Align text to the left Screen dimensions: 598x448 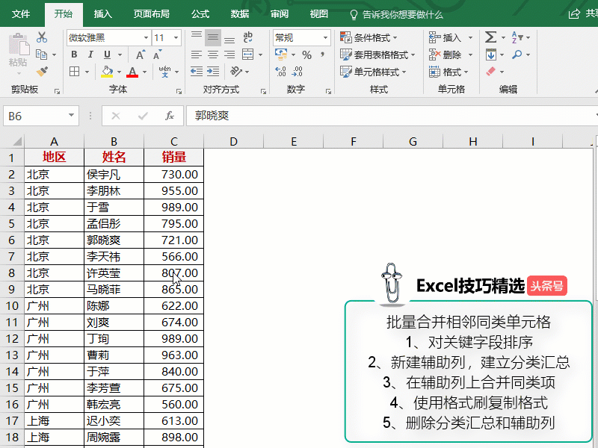(x=197, y=55)
